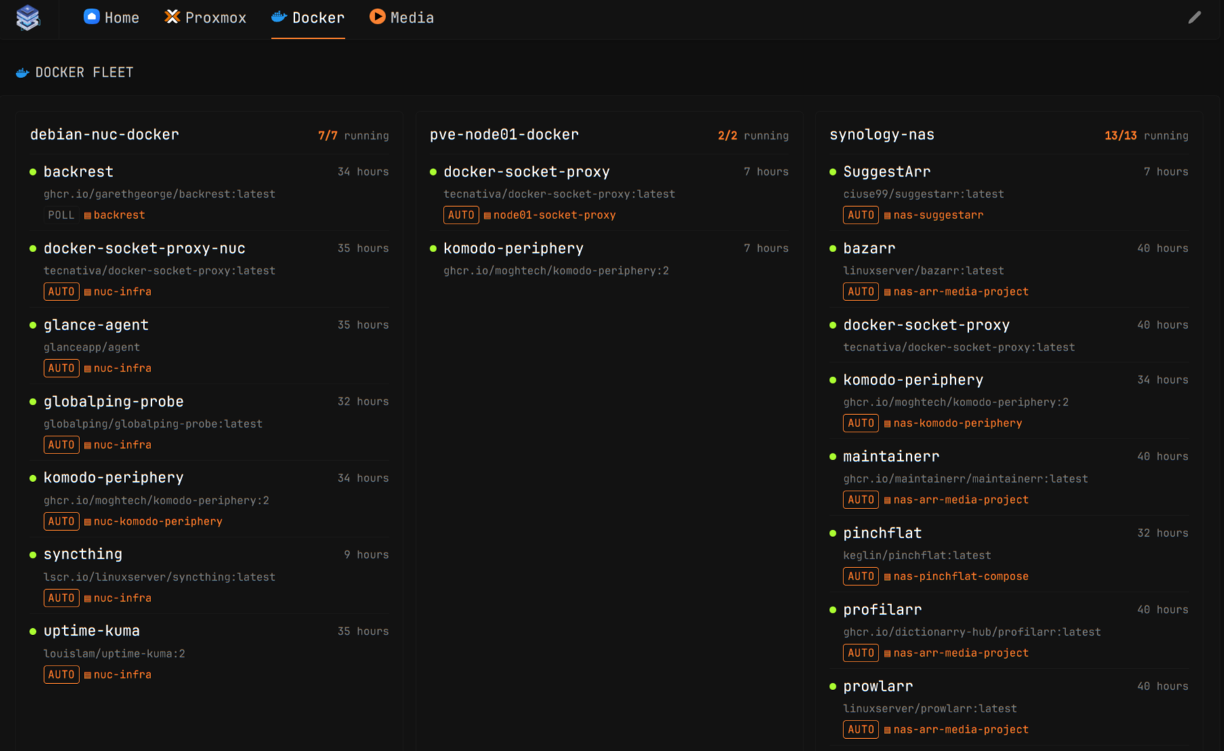Click AUTO badge under maintainerr
Image resolution: width=1224 pixels, height=751 pixels.
pos(861,500)
